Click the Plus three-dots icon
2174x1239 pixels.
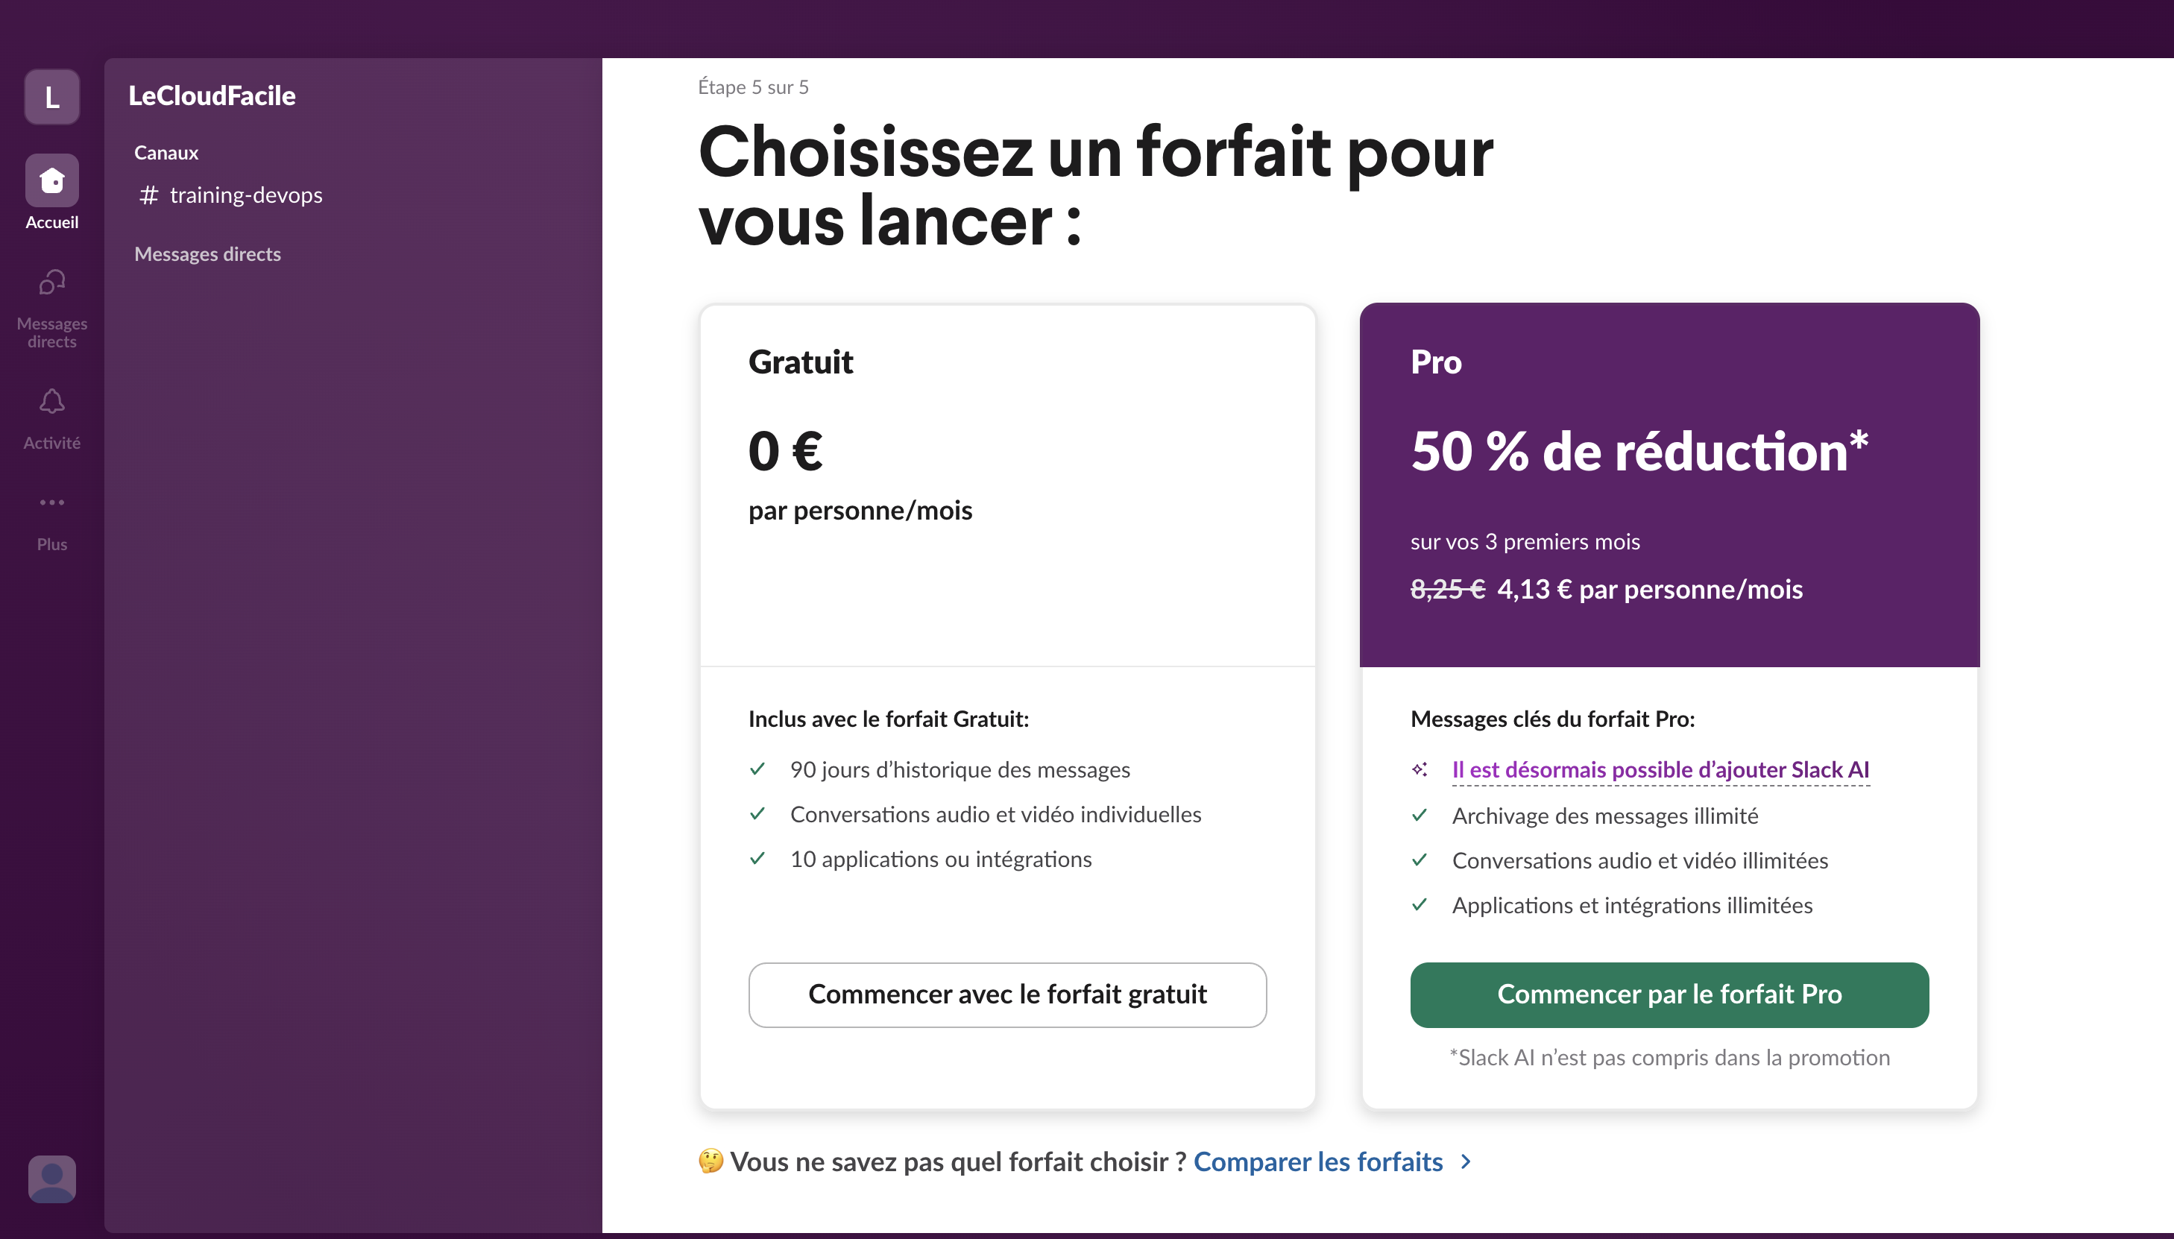point(52,503)
